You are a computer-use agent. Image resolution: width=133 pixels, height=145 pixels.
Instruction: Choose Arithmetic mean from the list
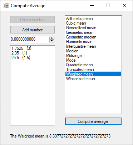pos(93,19)
